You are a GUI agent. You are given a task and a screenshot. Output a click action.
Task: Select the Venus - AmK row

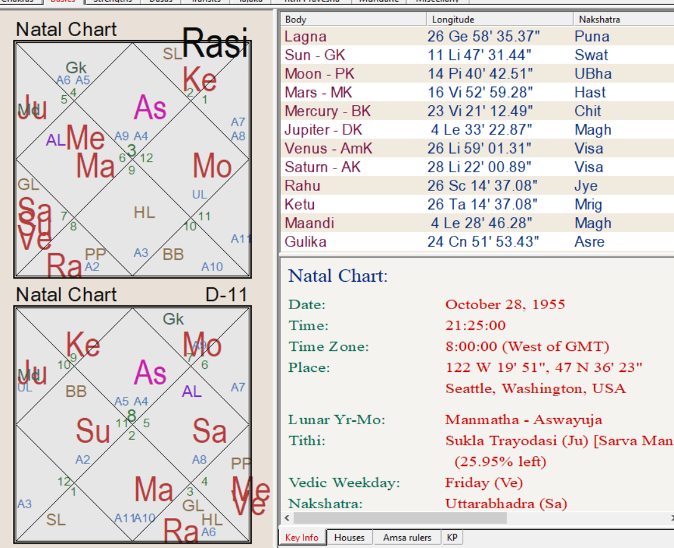(477, 149)
